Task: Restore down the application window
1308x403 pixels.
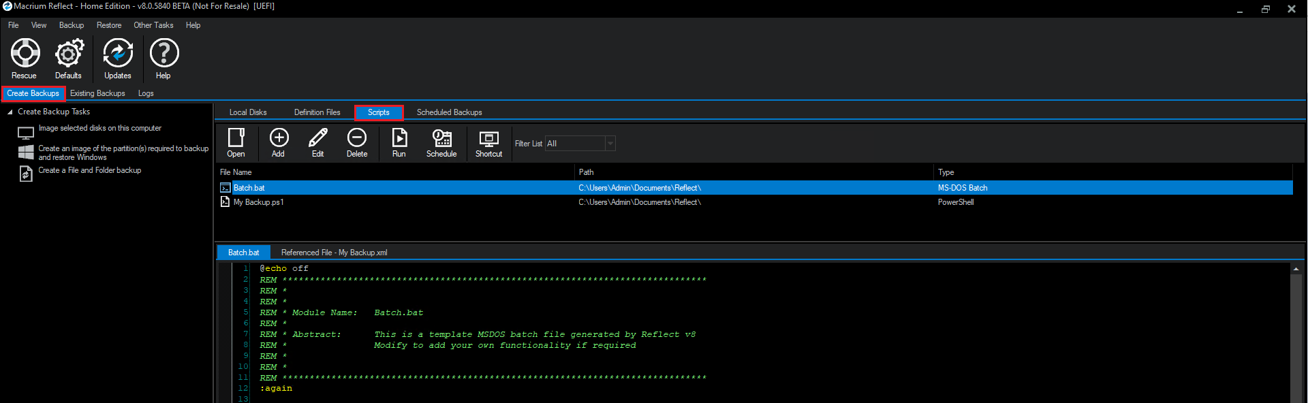Action: pyautogui.click(x=1266, y=9)
